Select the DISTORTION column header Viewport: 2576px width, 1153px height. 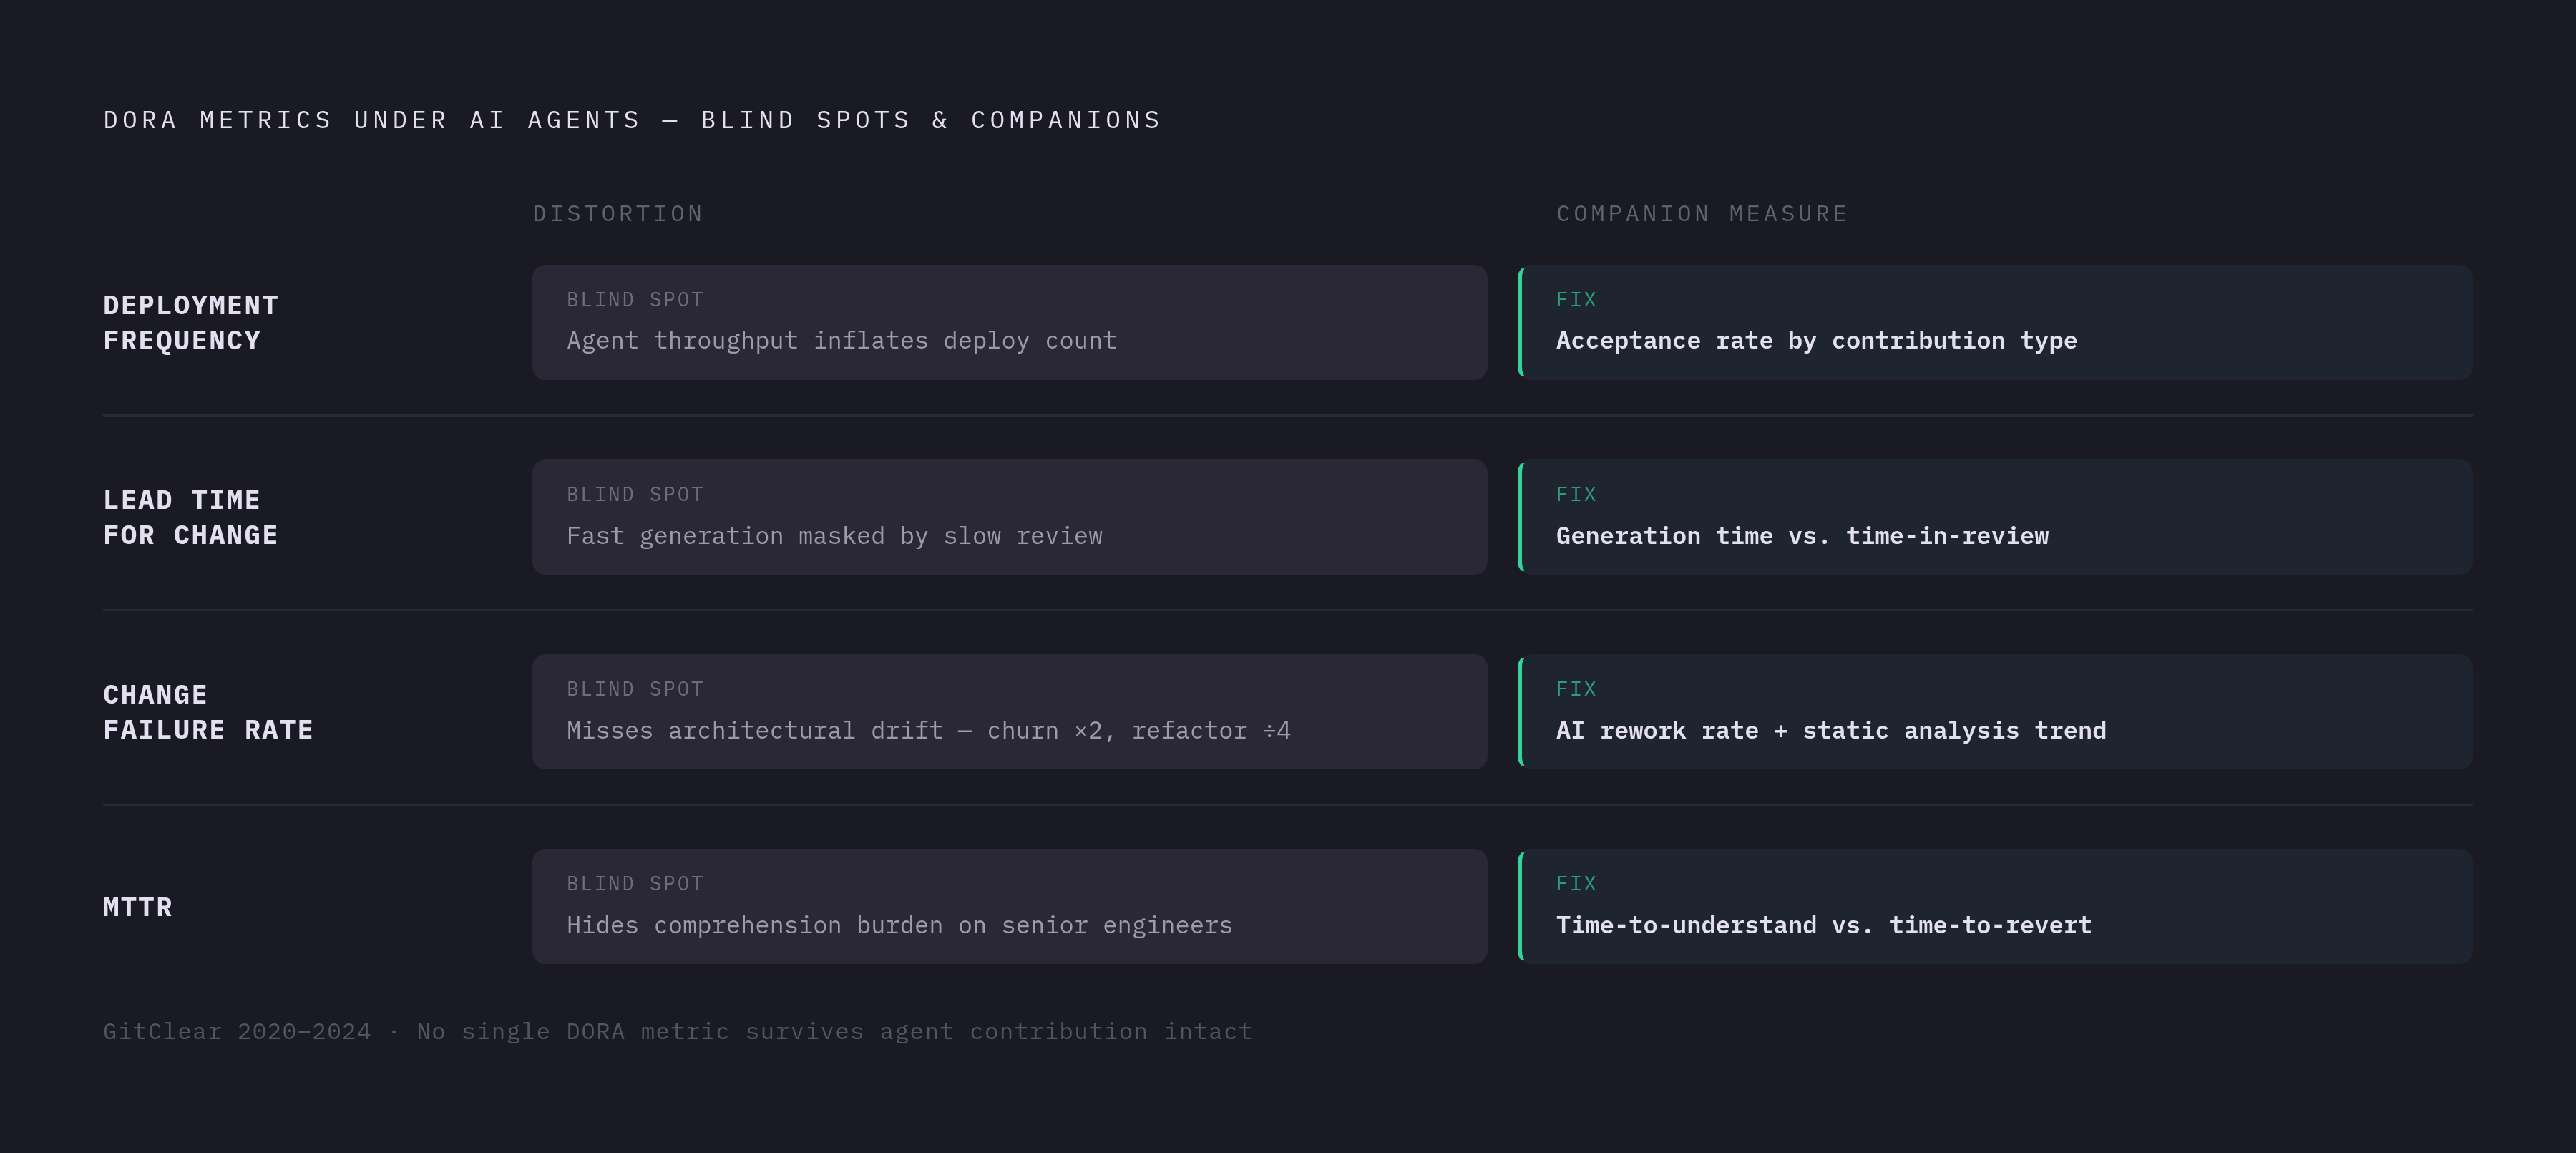(x=618, y=214)
